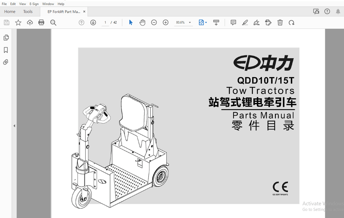Open the Comment tool
This screenshot has height=218, width=344.
pyautogui.click(x=233, y=22)
